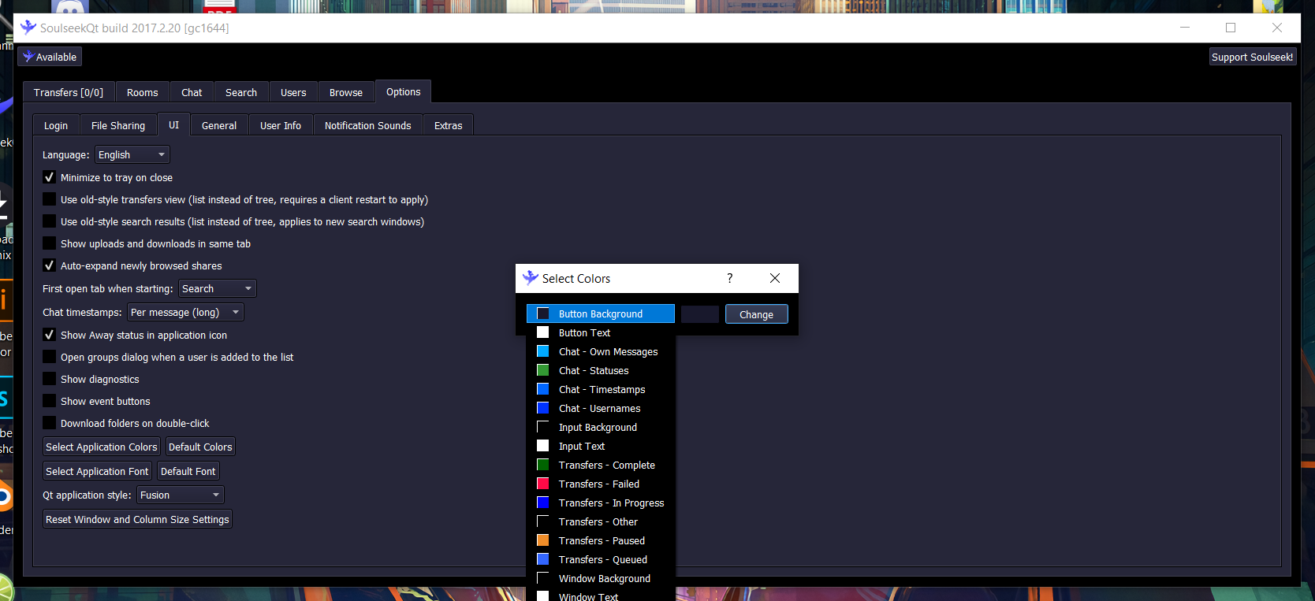Toggle Minimize to tray on close

[50, 177]
